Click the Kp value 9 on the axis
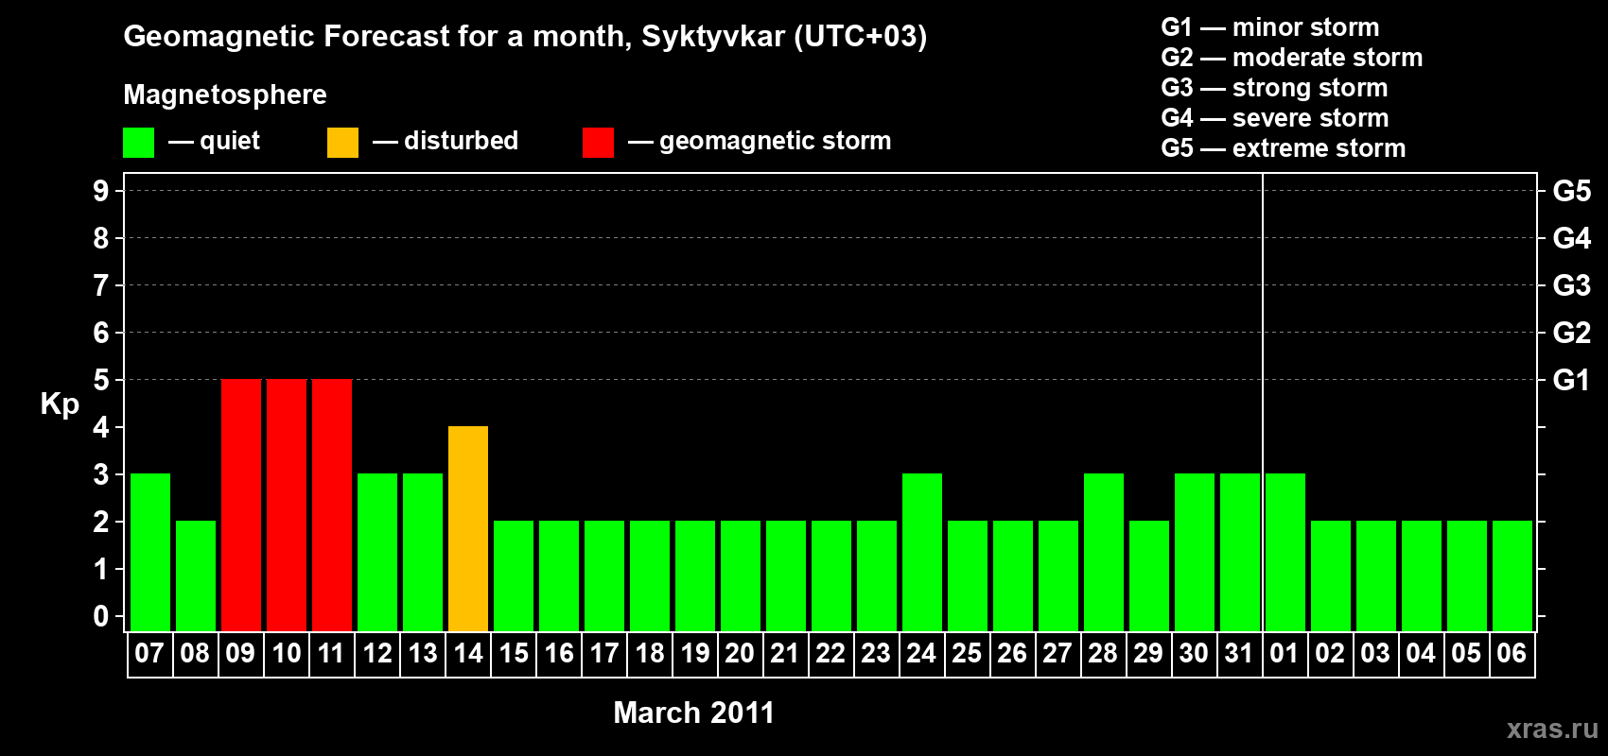 coord(101,191)
